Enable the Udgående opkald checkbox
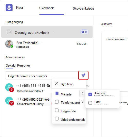The image size is (128, 137). (57, 119)
